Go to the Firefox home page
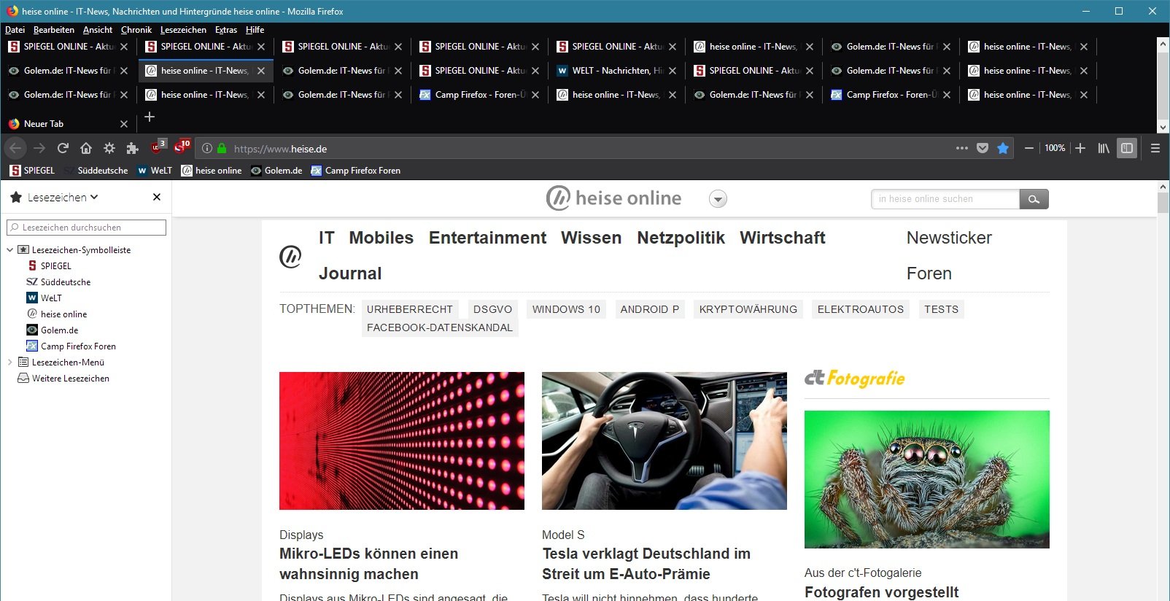This screenshot has height=601, width=1170. pyautogui.click(x=86, y=148)
